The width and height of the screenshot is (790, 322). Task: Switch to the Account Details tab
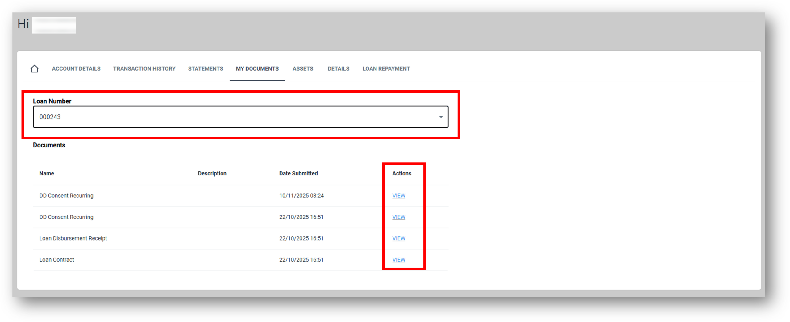[x=76, y=68]
